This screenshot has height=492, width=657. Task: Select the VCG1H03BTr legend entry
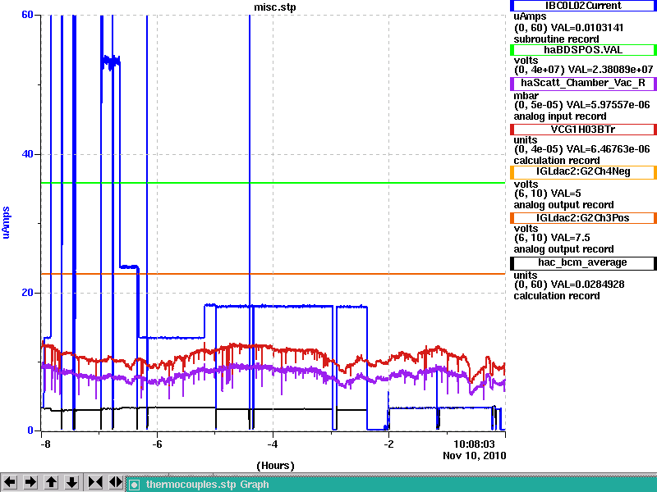coord(583,130)
